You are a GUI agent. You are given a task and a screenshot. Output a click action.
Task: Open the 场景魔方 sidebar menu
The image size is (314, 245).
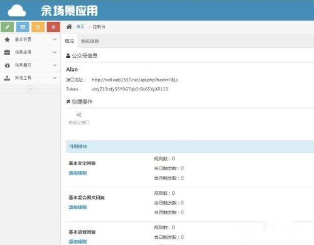point(30,65)
